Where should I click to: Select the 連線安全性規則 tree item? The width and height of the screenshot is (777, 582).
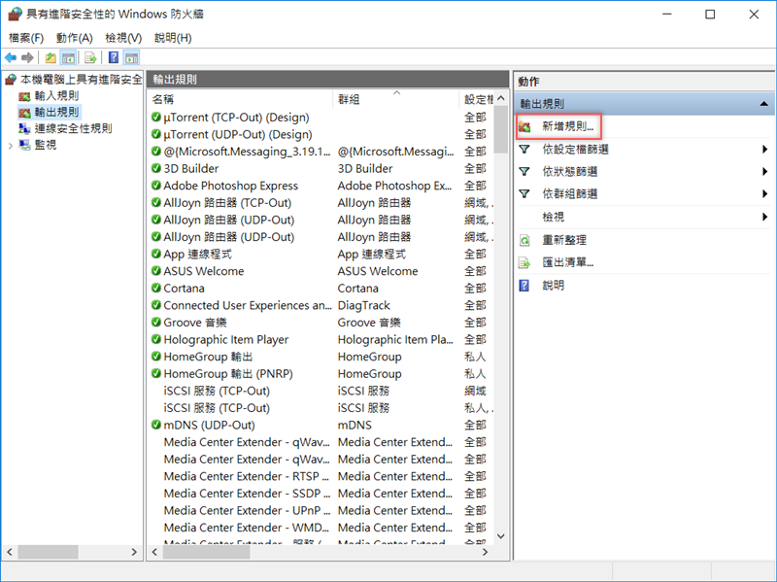coord(73,128)
